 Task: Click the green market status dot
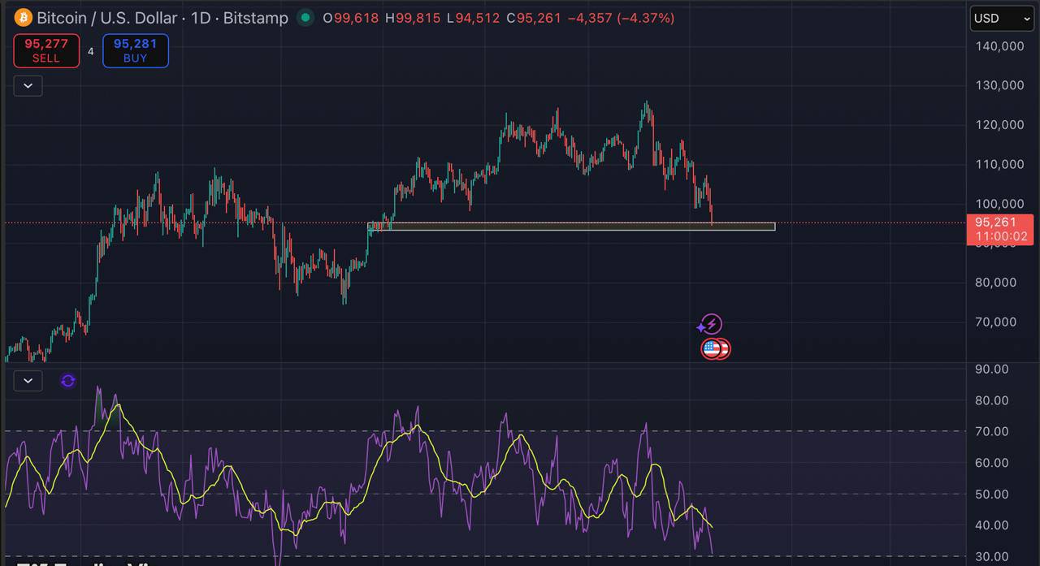[x=305, y=17]
